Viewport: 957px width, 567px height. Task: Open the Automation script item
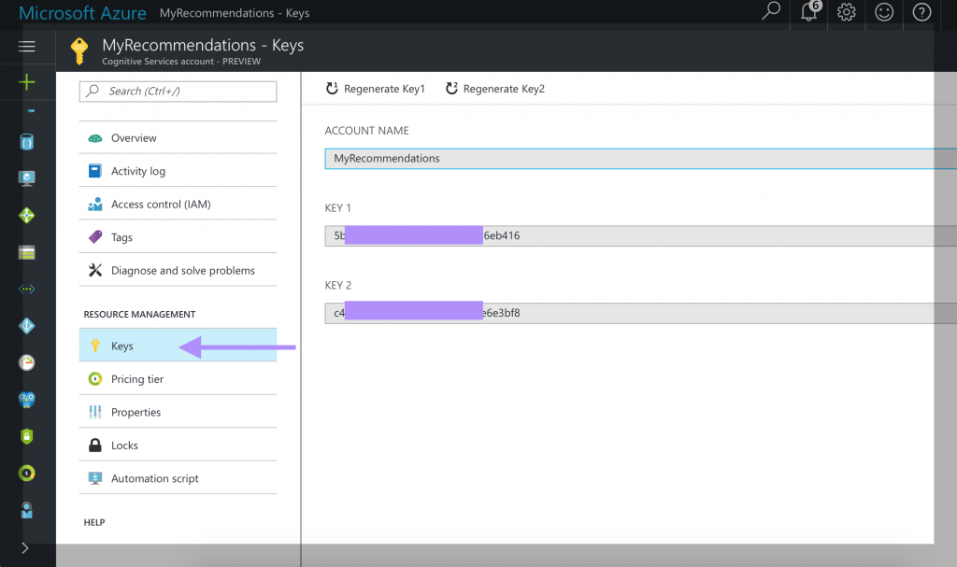154,478
